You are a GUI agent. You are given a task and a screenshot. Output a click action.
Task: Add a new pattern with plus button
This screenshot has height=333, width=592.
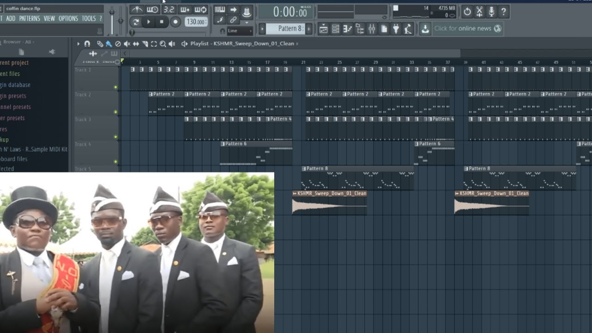click(308, 29)
